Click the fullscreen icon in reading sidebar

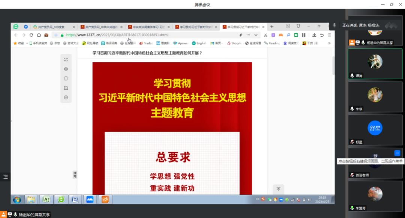coord(66,59)
